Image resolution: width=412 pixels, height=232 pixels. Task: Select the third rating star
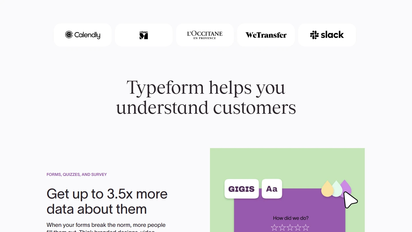(290, 228)
